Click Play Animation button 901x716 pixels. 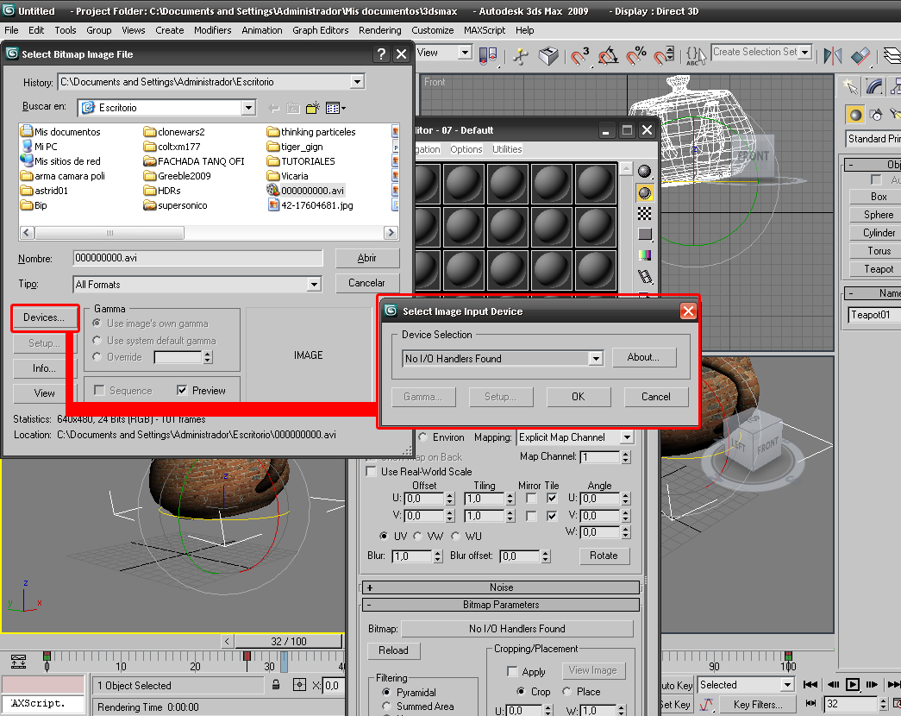pos(853,684)
